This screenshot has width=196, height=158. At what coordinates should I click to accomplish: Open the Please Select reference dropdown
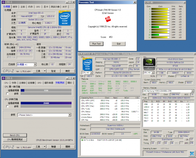click(70, 115)
